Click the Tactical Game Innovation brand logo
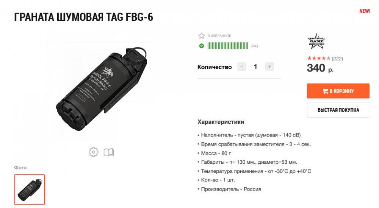The height and width of the screenshot is (208, 379). pyautogui.click(x=316, y=41)
